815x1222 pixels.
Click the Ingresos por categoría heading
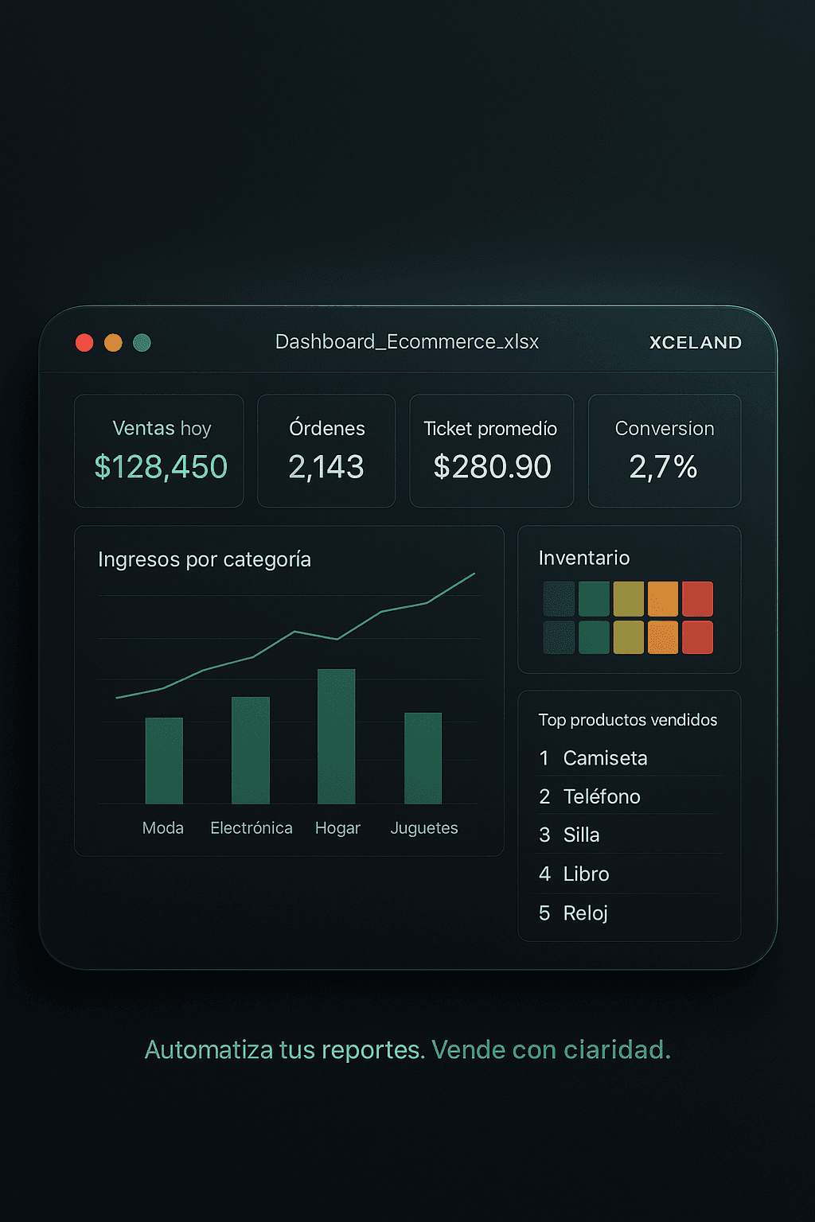coord(205,560)
